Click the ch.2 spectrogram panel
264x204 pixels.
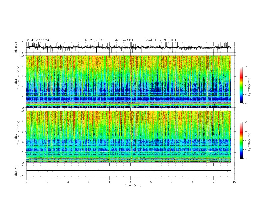tap(129, 137)
